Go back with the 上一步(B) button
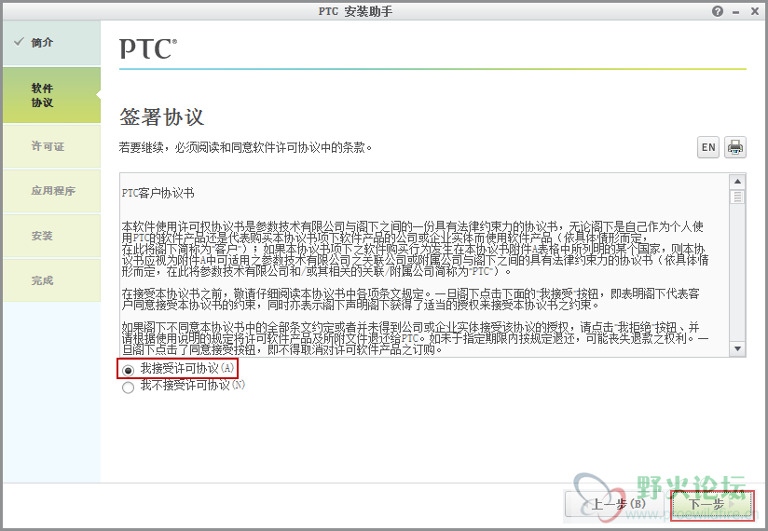Viewport: 768px width, 531px height. (x=614, y=504)
